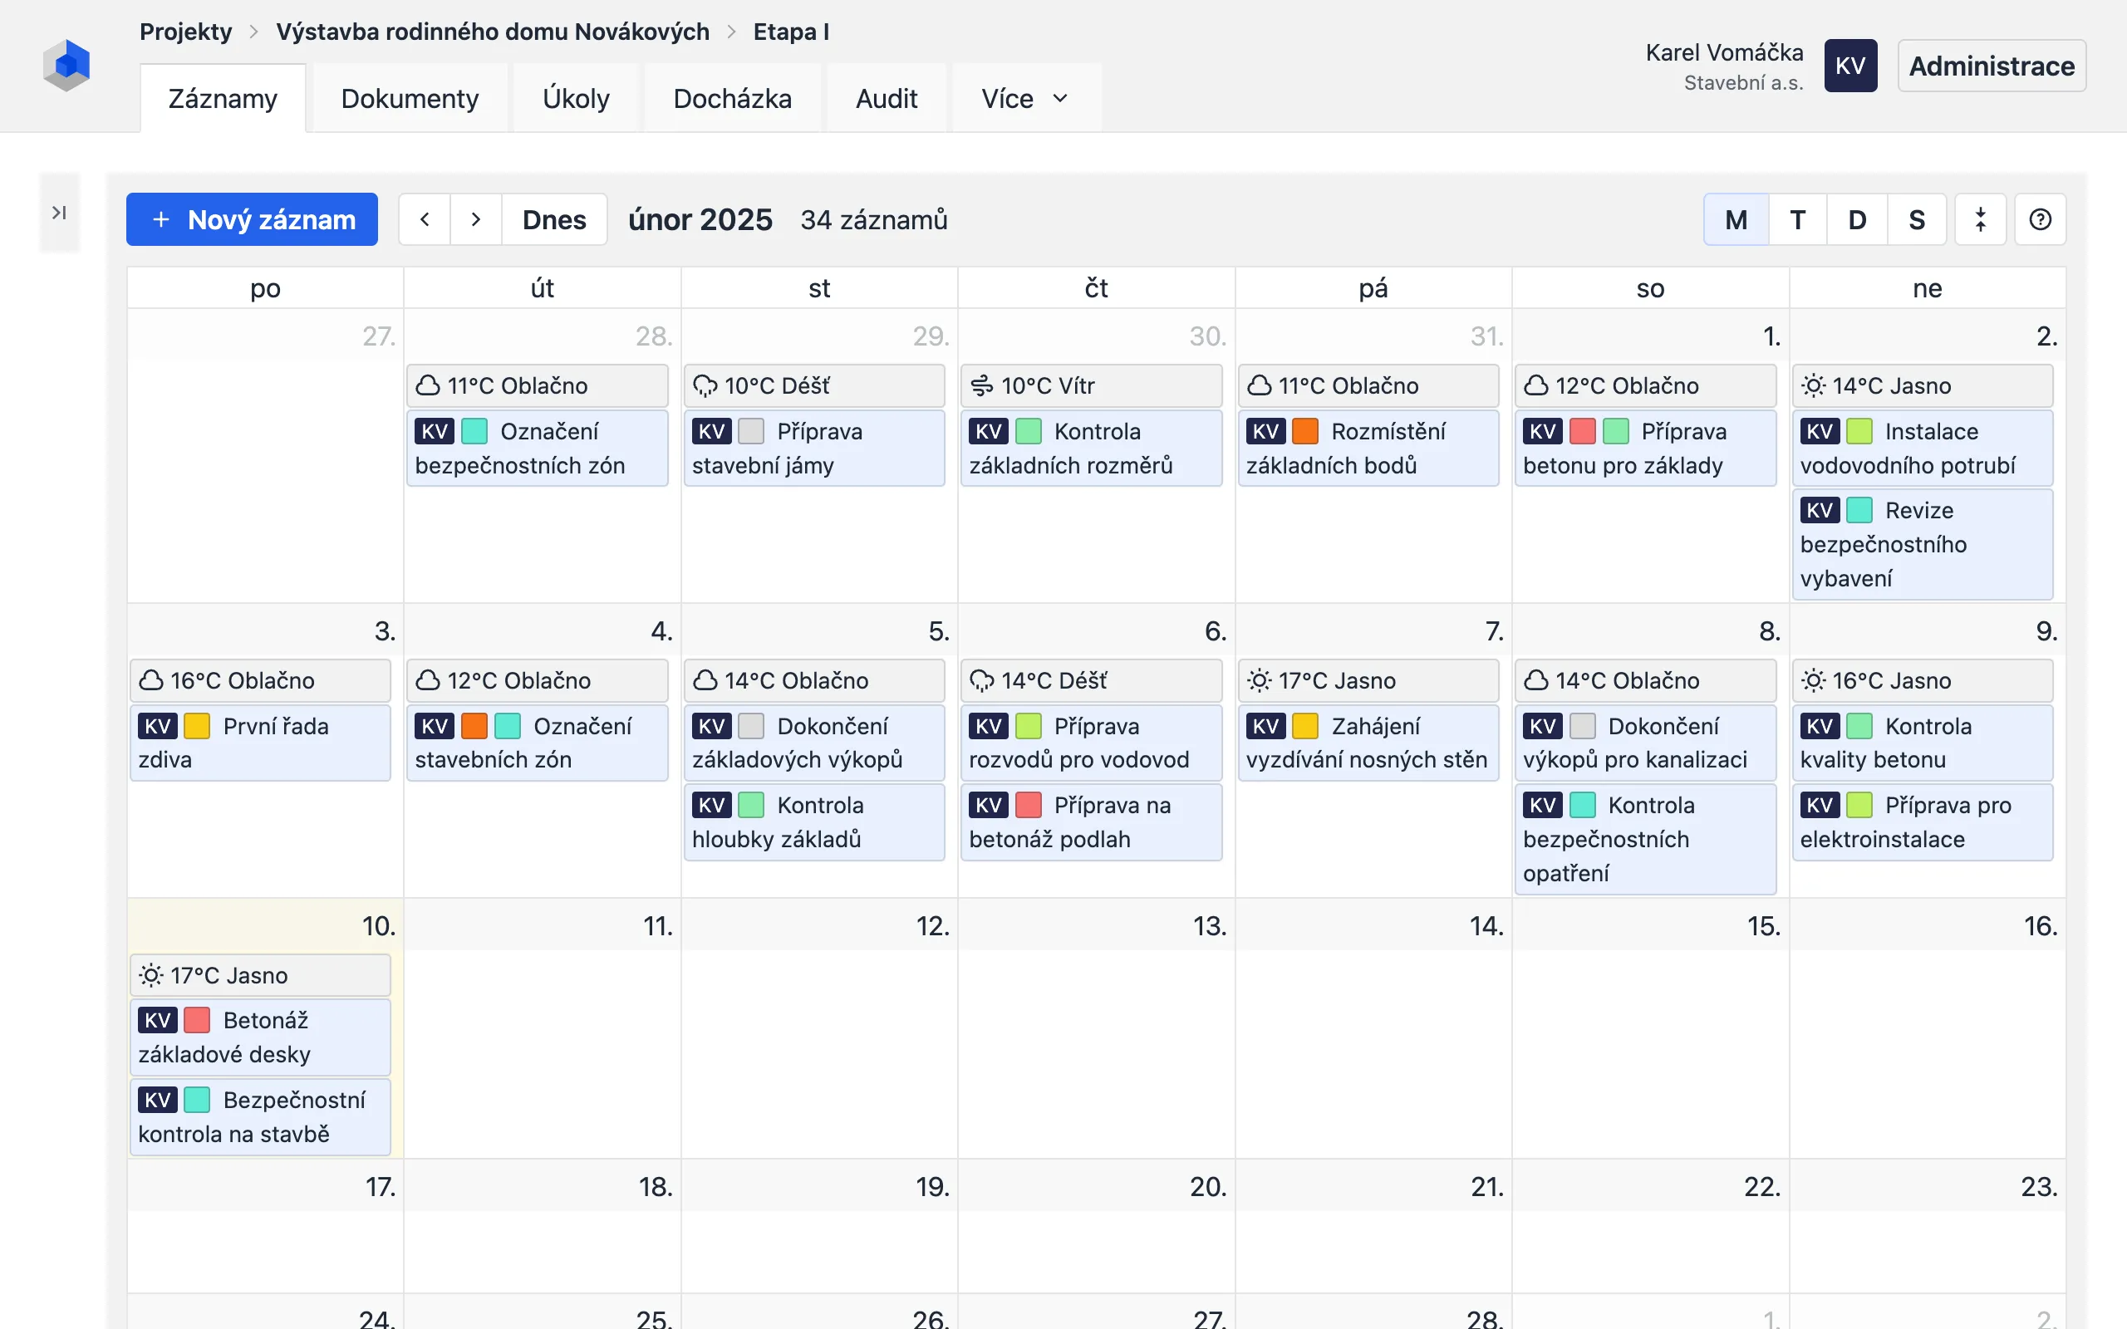Image resolution: width=2127 pixels, height=1329 pixels.
Task: Open the Dokumenty tab
Action: (x=410, y=99)
